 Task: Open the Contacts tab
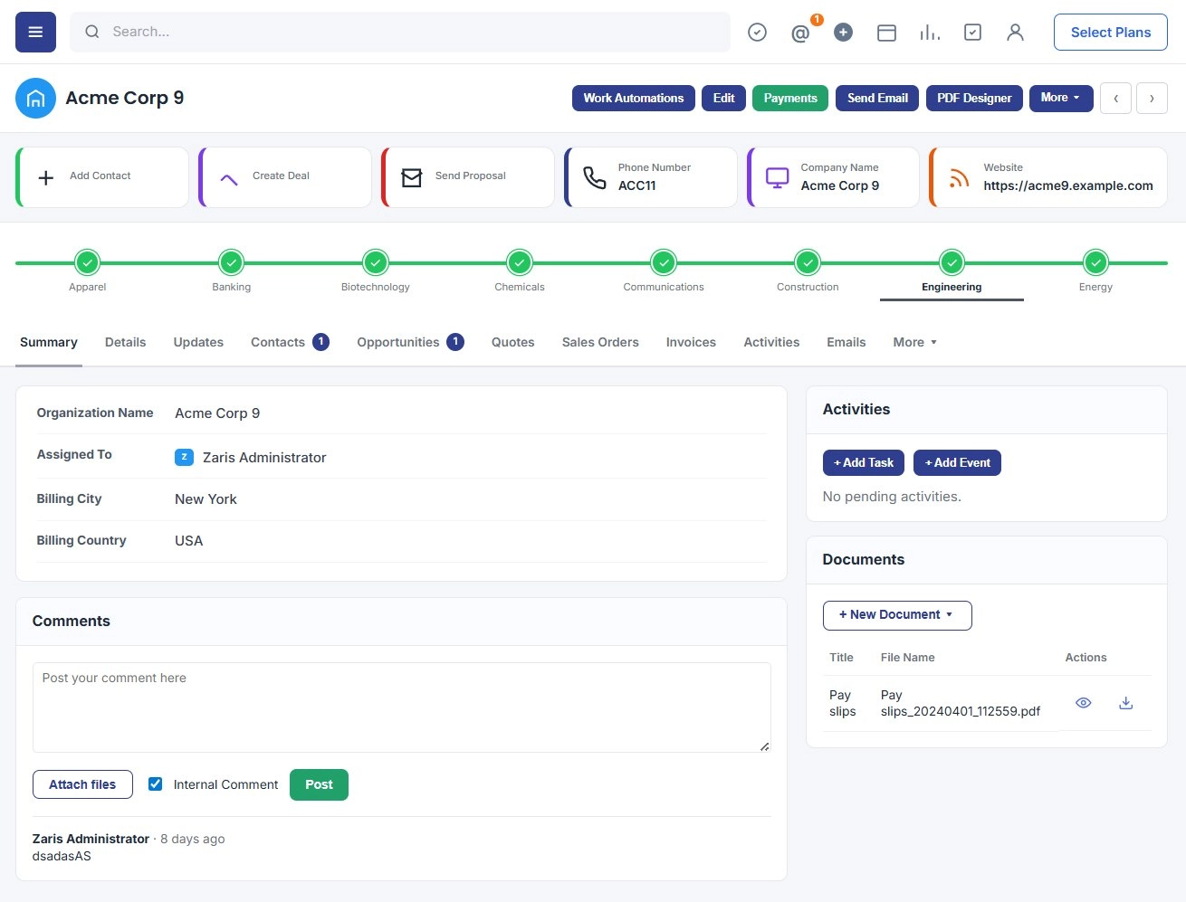(x=290, y=342)
